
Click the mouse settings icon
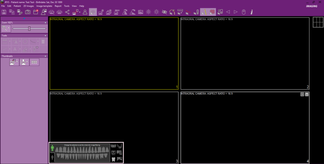pyautogui.click(x=244, y=12)
